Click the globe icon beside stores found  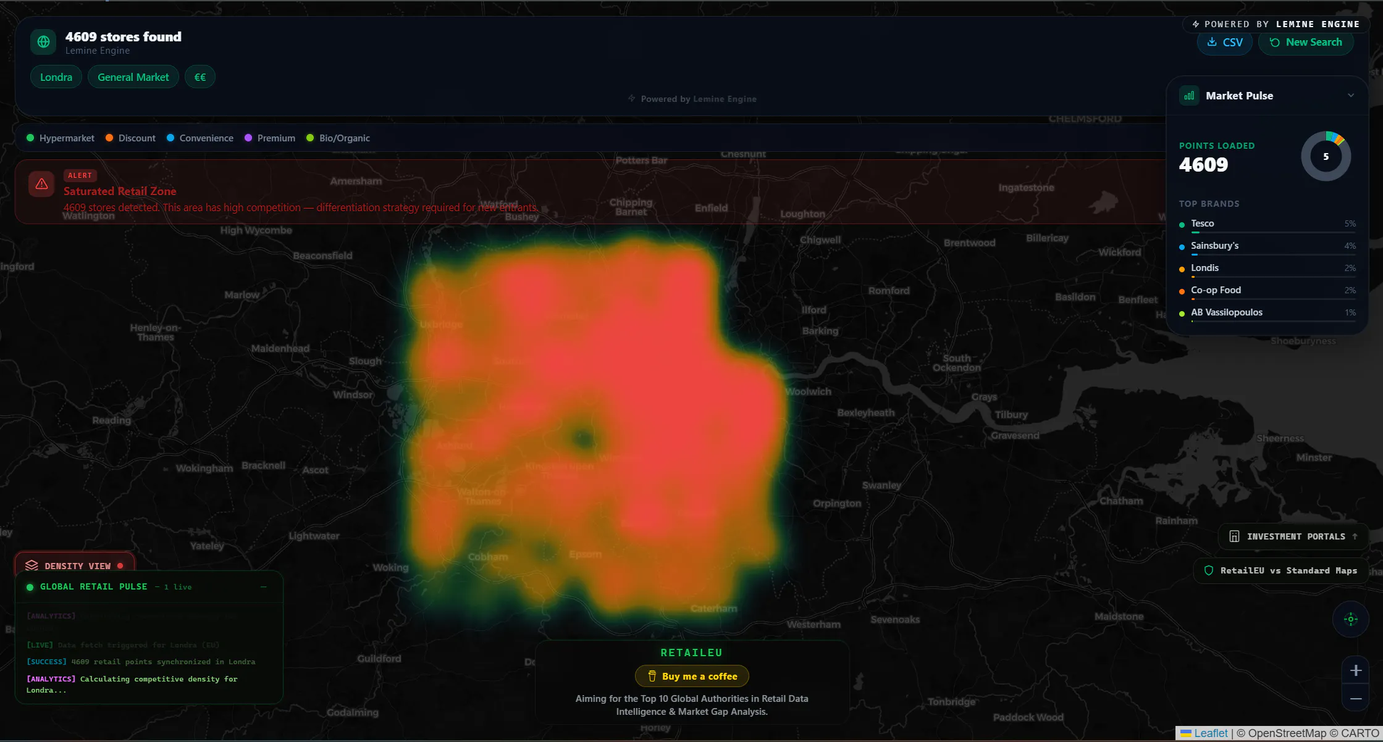(x=43, y=42)
